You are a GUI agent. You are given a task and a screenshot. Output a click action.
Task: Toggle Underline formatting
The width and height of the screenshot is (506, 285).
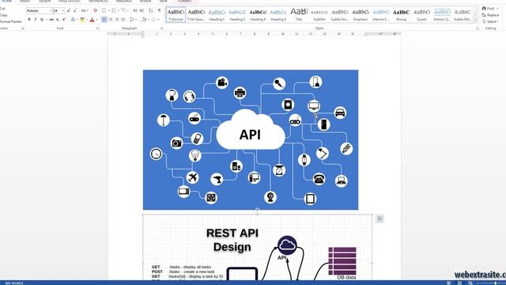tap(42, 20)
